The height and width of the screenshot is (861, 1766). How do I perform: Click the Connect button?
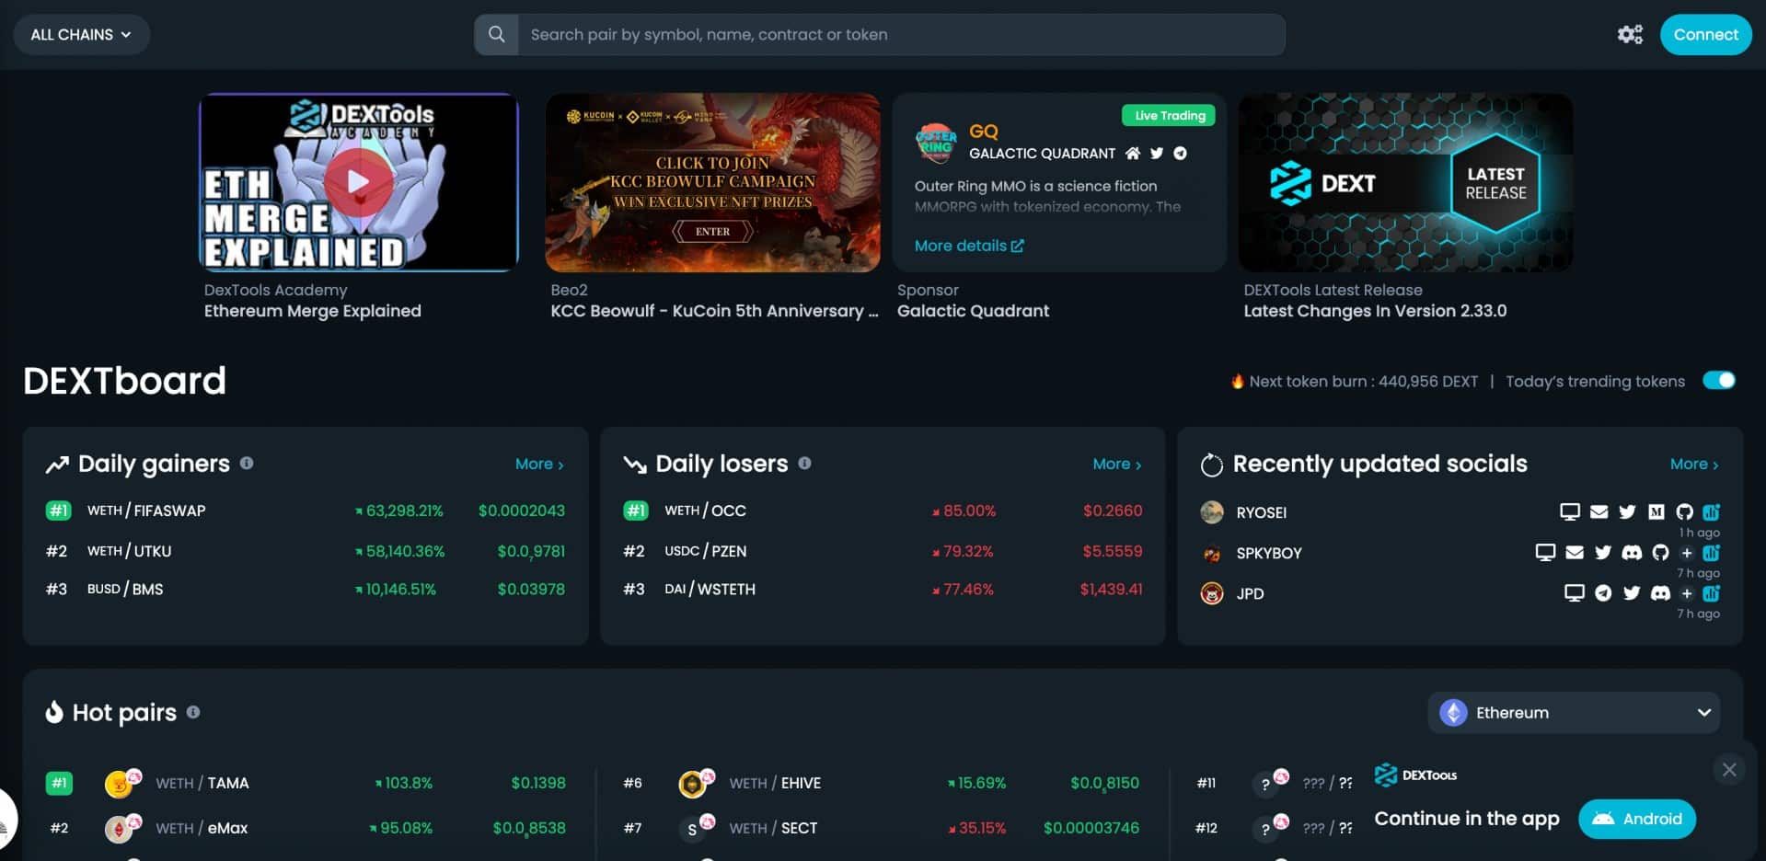(x=1705, y=34)
